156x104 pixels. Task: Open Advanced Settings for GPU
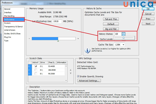click(89, 81)
